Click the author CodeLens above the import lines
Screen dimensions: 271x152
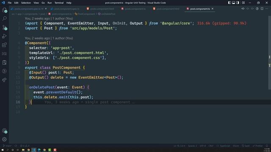click(x=49, y=19)
